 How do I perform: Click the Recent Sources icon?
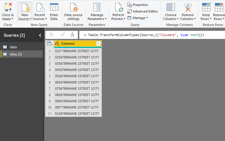coord(40,7)
